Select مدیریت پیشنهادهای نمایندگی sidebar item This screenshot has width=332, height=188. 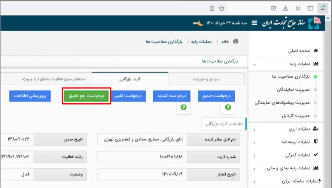pos(282,103)
